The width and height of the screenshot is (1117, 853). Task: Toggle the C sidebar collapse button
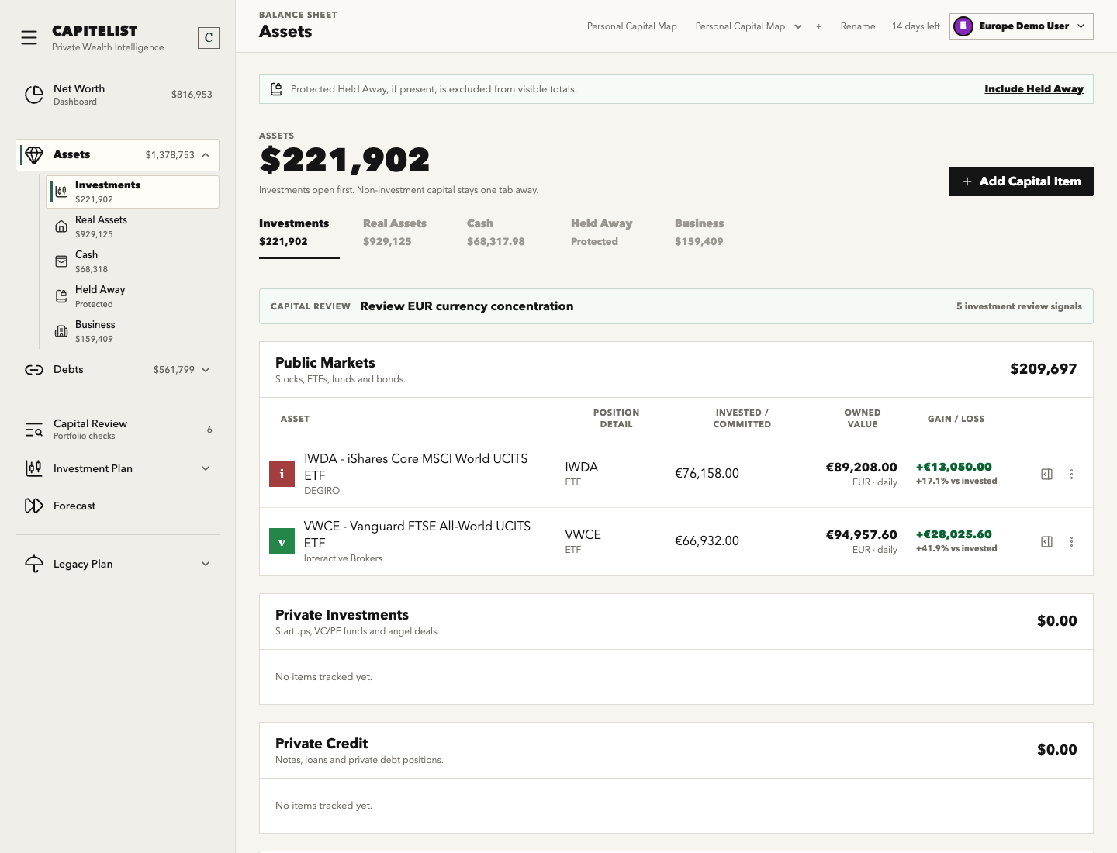click(209, 38)
